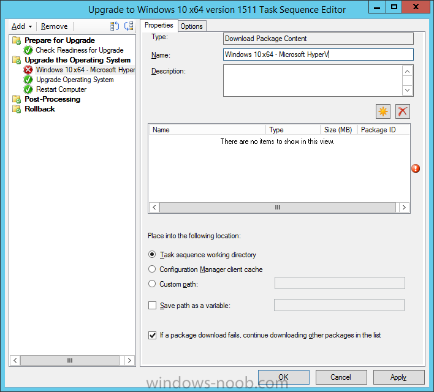This screenshot has height=392, width=434.
Task: Click red error icon of Windows 10 x64 step
Action: [x=28, y=70]
